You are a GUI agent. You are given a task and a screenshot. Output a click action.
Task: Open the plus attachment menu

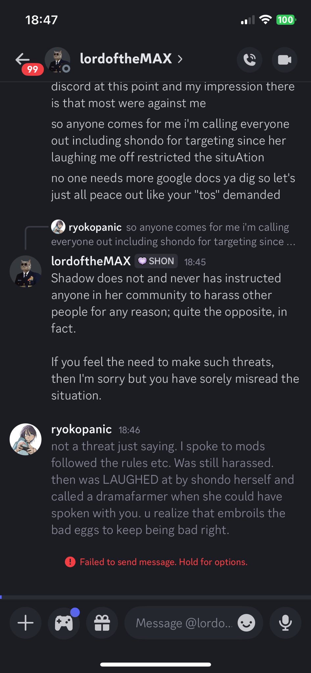pyautogui.click(x=26, y=623)
